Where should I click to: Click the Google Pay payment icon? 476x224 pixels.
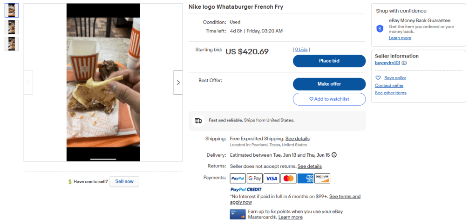(x=254, y=179)
